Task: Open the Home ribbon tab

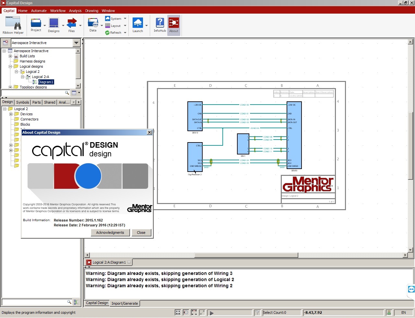Action: coord(23,11)
